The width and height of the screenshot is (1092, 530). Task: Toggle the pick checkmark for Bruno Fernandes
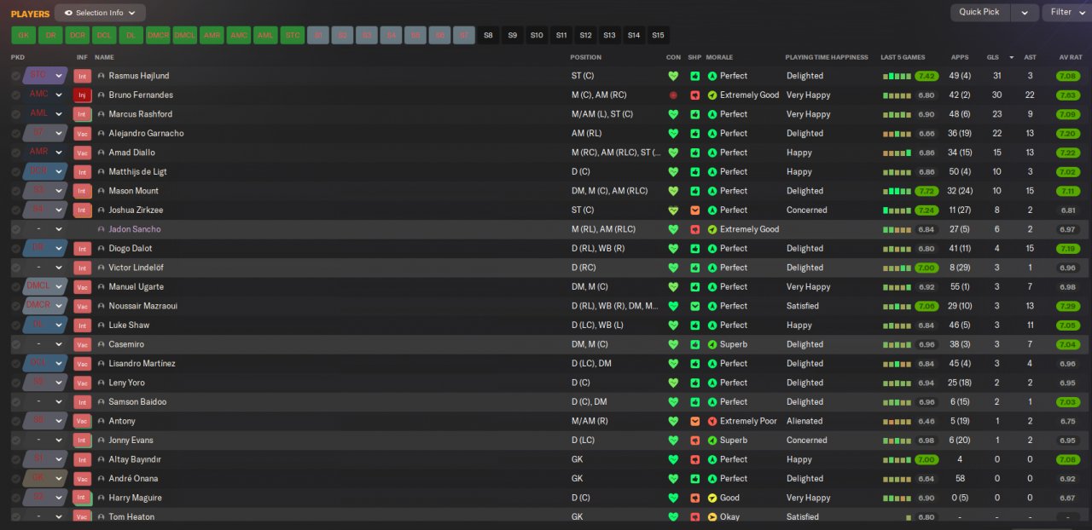tap(15, 95)
